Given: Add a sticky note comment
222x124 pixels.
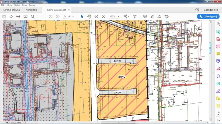Looking at the screenshot, I should coord(145,17).
